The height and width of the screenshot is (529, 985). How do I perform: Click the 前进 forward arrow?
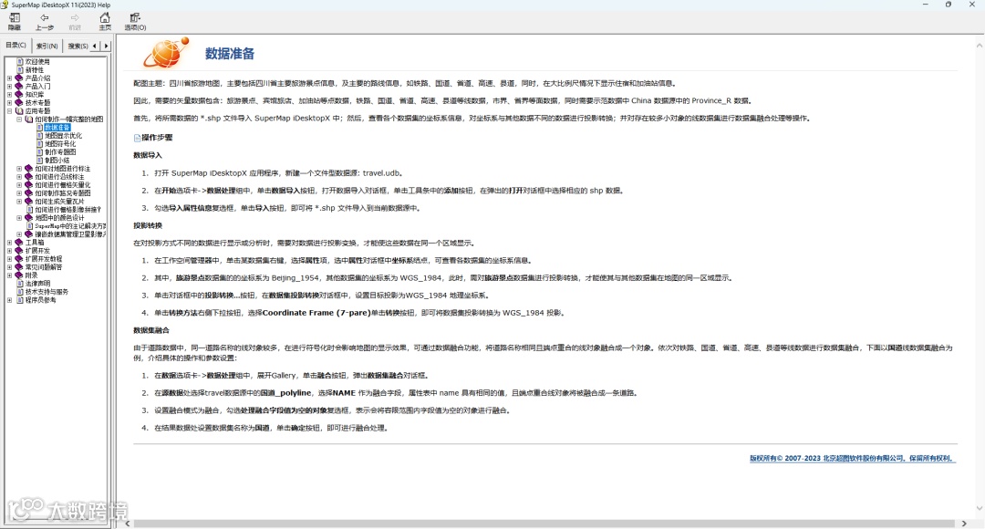(75, 21)
